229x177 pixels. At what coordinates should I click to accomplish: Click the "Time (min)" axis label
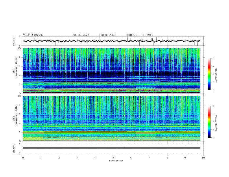[116, 161]
